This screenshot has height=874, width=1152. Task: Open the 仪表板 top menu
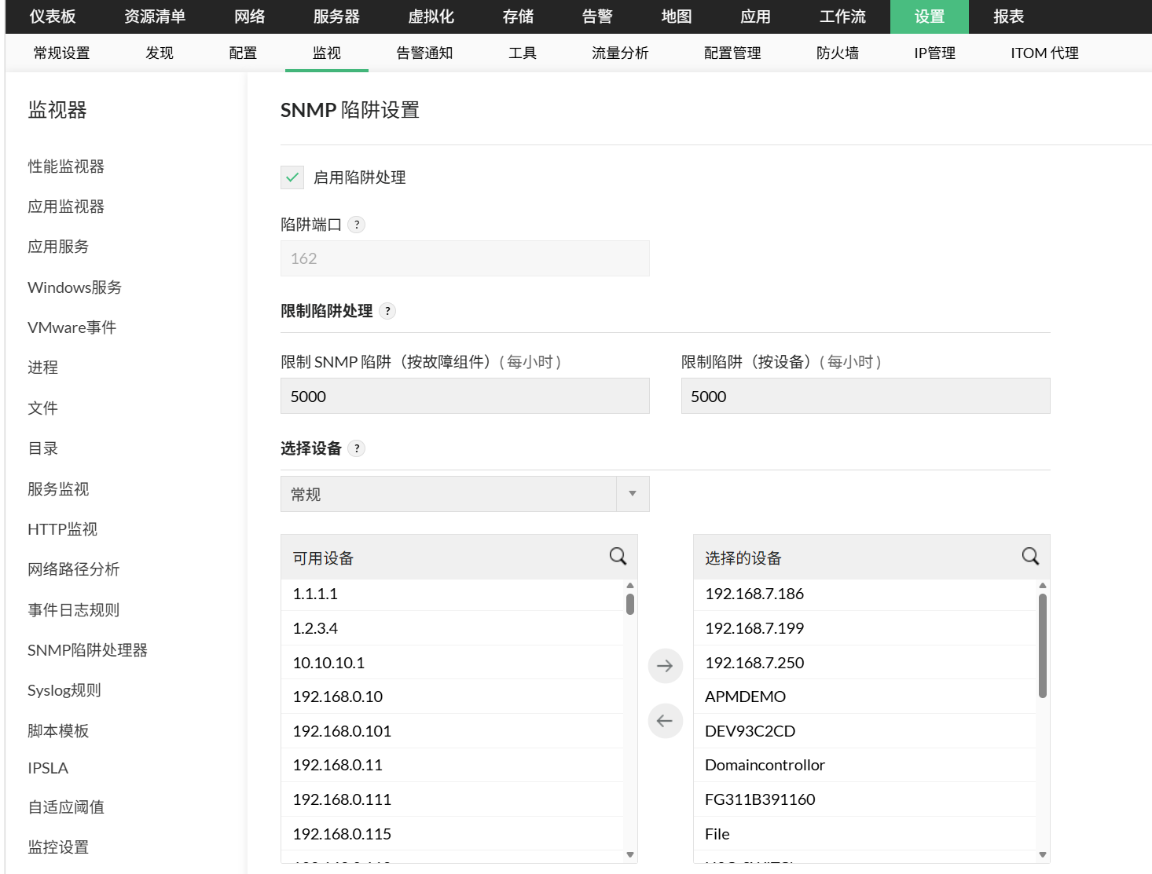pyautogui.click(x=53, y=16)
